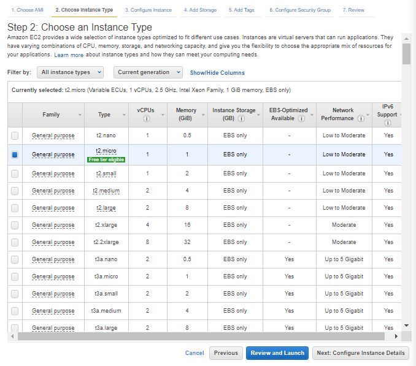This screenshot has width=416, height=366.
Task: Click the Instance Storage info icon
Action: click(241, 118)
